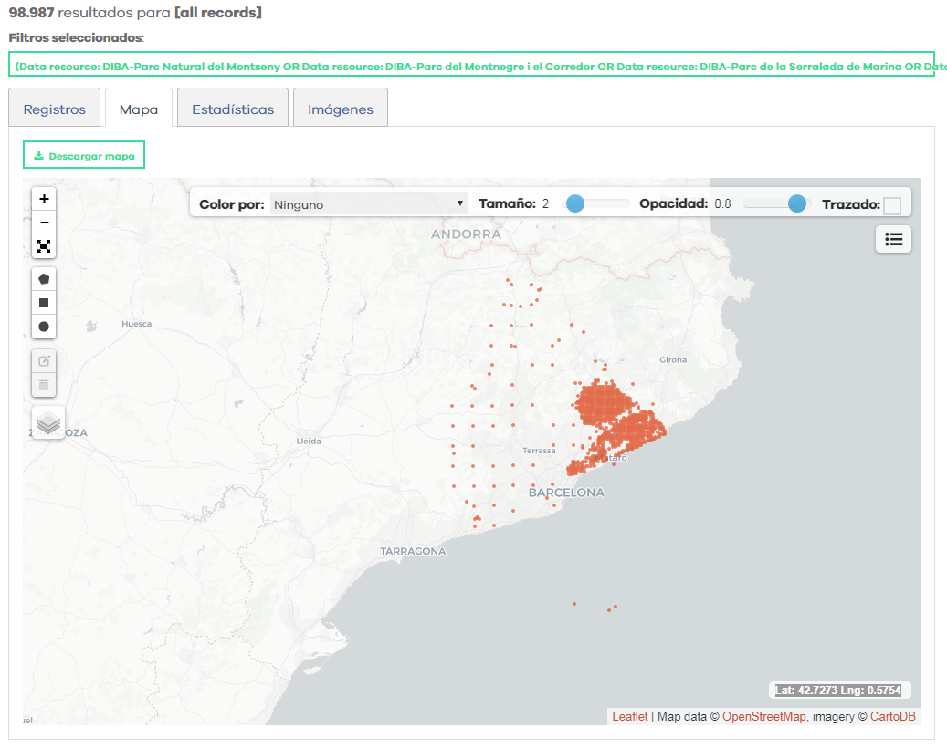Switch to the Registros tab
Image resolution: width=947 pixels, height=748 pixels.
click(55, 109)
